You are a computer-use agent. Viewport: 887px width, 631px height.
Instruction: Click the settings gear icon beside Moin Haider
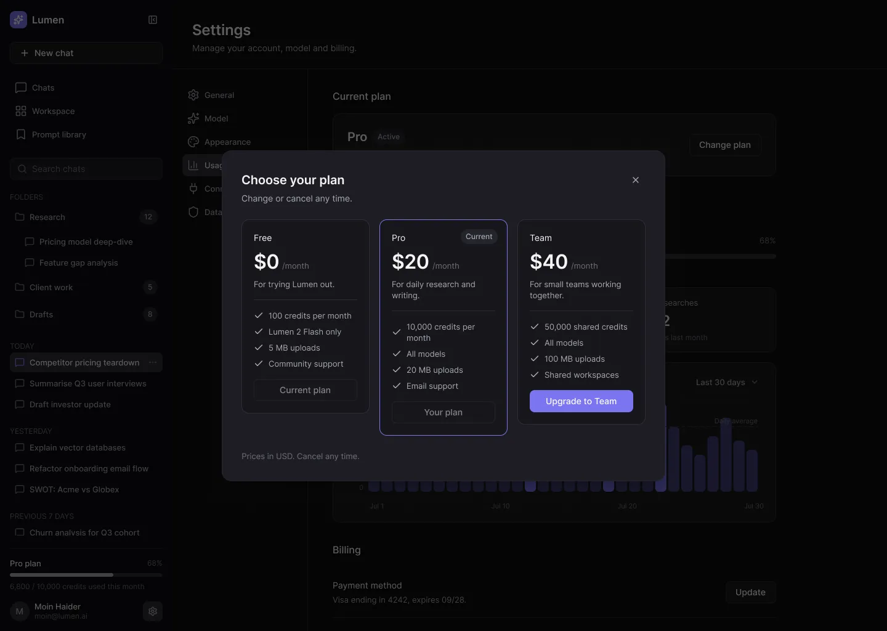click(153, 611)
